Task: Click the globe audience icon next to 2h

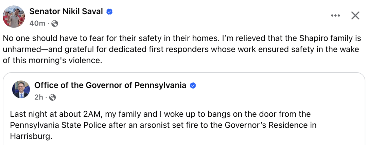Action: click(53, 97)
